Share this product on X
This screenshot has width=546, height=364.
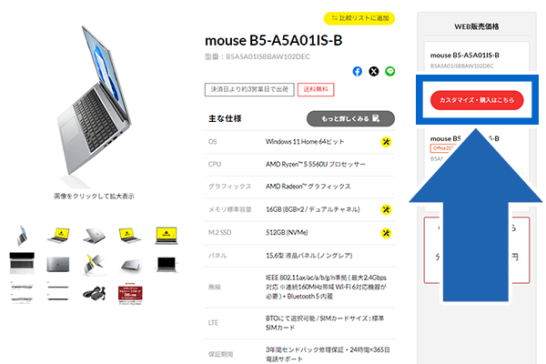374,71
